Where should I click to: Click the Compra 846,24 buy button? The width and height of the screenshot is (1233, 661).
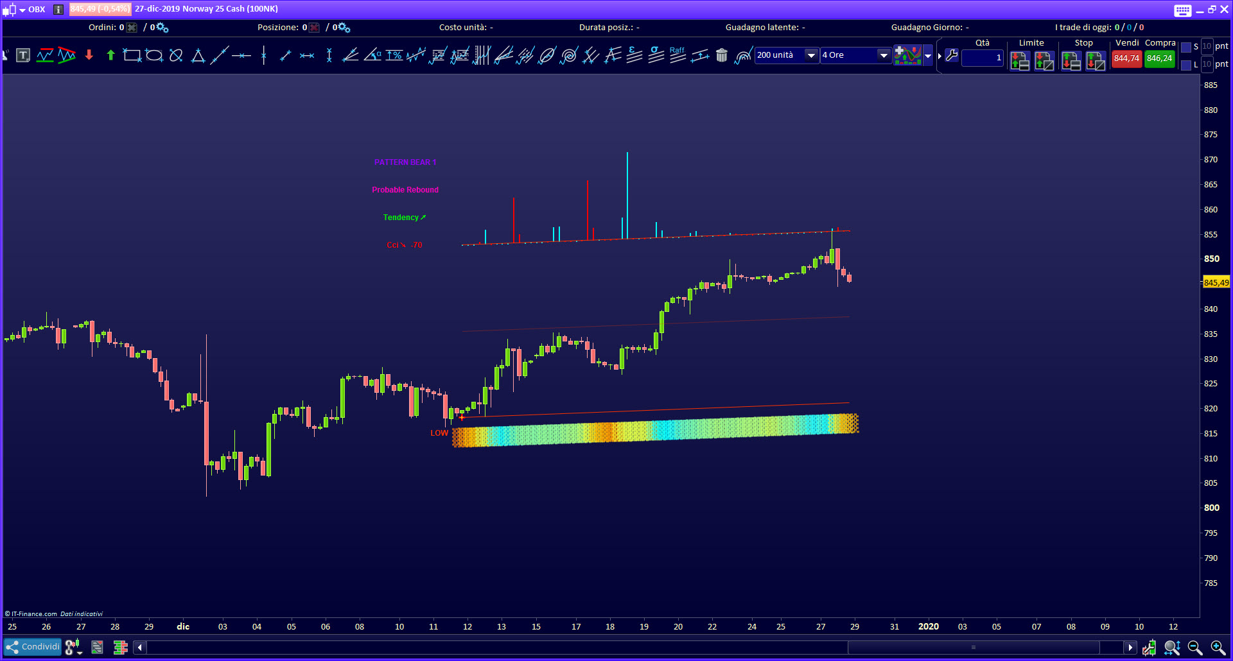click(x=1159, y=58)
